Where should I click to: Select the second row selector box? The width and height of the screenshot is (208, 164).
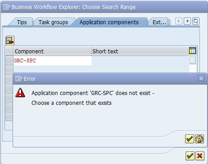[x=9, y=70]
